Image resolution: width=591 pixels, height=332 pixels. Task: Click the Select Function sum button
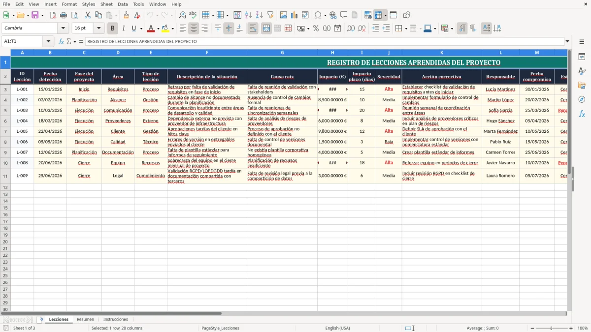point(68,41)
